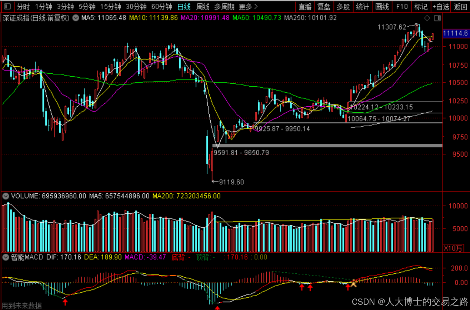Click the 顶背 top divergence label
Viewport: 470px width, 310px height.
pyautogui.click(x=206, y=257)
